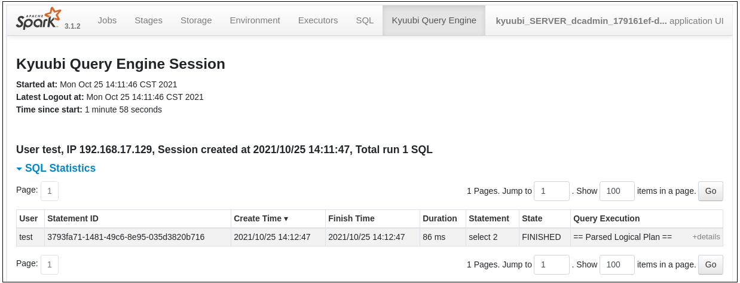740x283 pixels.
Task: Click the Kyuubi Query Engine Session heading
Action: click(x=121, y=64)
